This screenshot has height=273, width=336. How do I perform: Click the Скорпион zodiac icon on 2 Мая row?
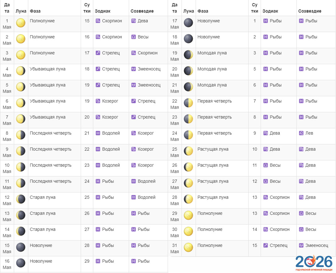coord(98,37)
